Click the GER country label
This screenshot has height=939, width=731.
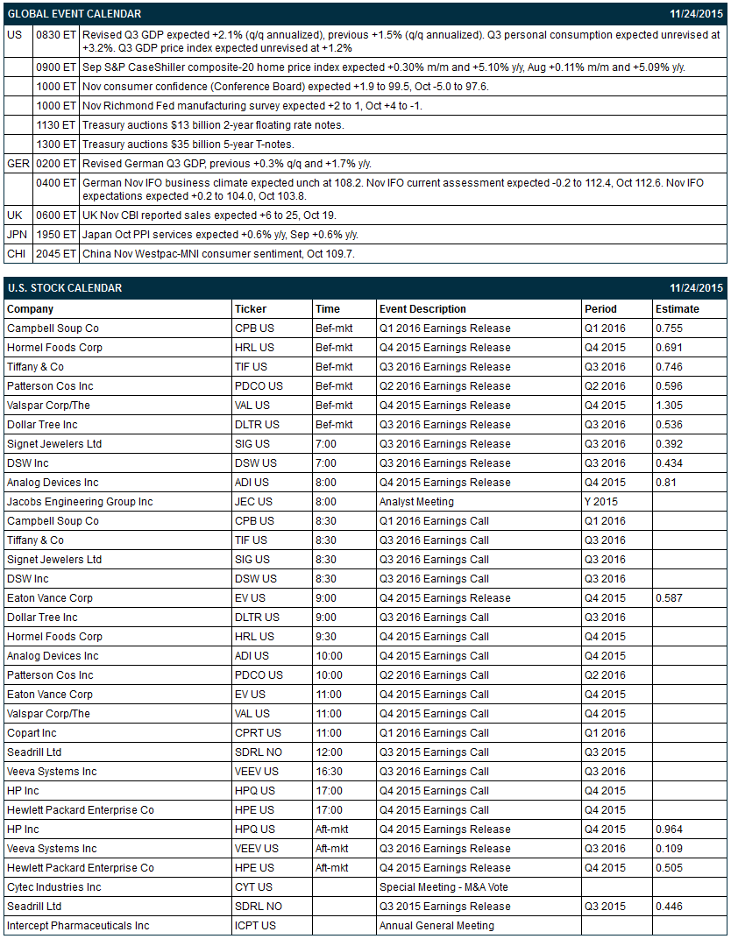pos(18,164)
